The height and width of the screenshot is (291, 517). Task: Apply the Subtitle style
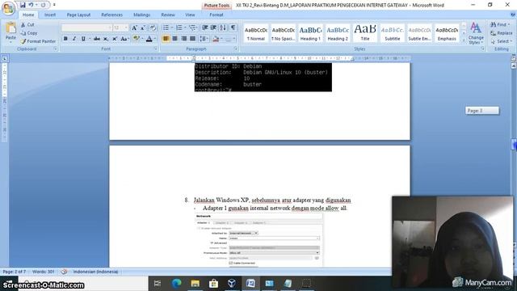click(x=393, y=33)
